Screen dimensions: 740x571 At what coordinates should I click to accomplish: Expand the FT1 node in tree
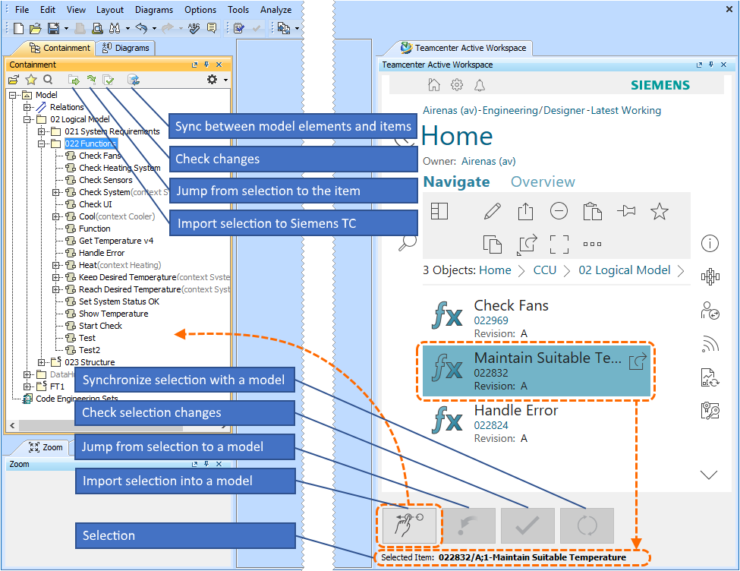pos(27,386)
